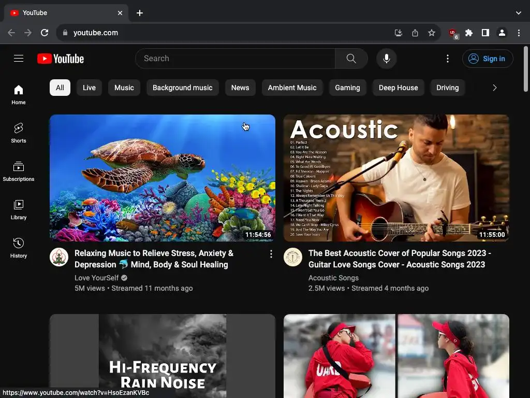Open Relaxing Music to Relieve Stress title
This screenshot has width=530, height=398.
click(154, 259)
